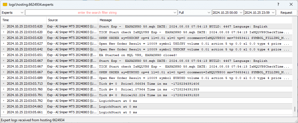The height and width of the screenshot is (123, 298).
Task: Expand the search filter string dropdown arrow
Action: (175, 13)
